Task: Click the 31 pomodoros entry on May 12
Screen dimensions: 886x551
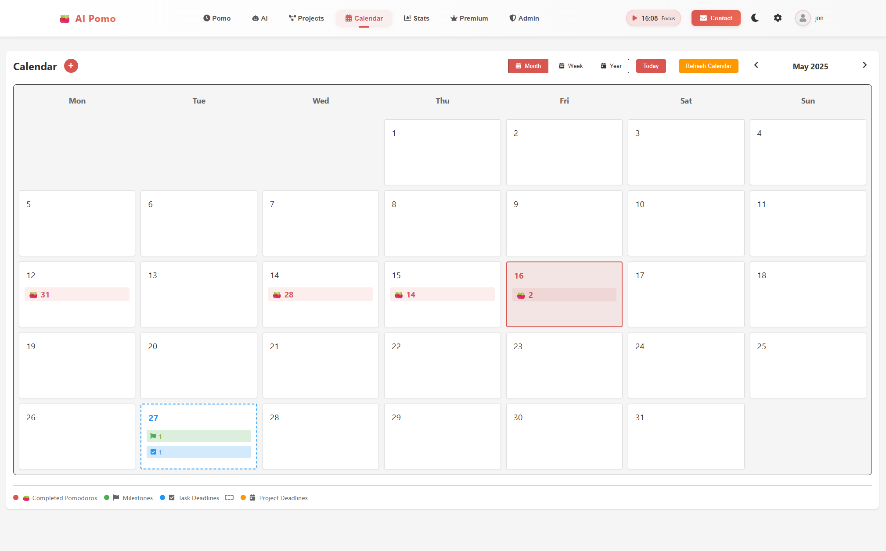Action: coord(77,294)
